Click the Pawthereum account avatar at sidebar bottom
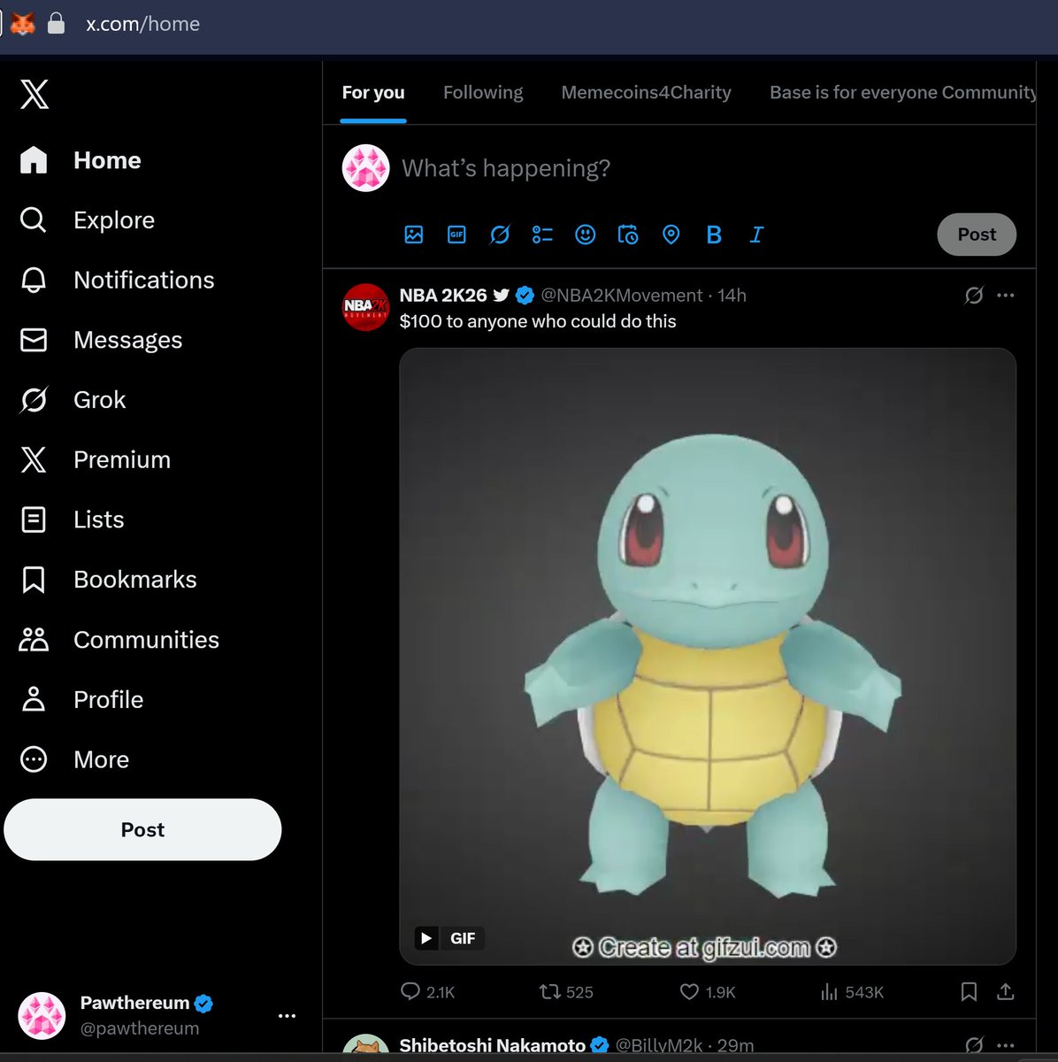Image resolution: width=1058 pixels, height=1062 pixels. pyautogui.click(x=42, y=1015)
